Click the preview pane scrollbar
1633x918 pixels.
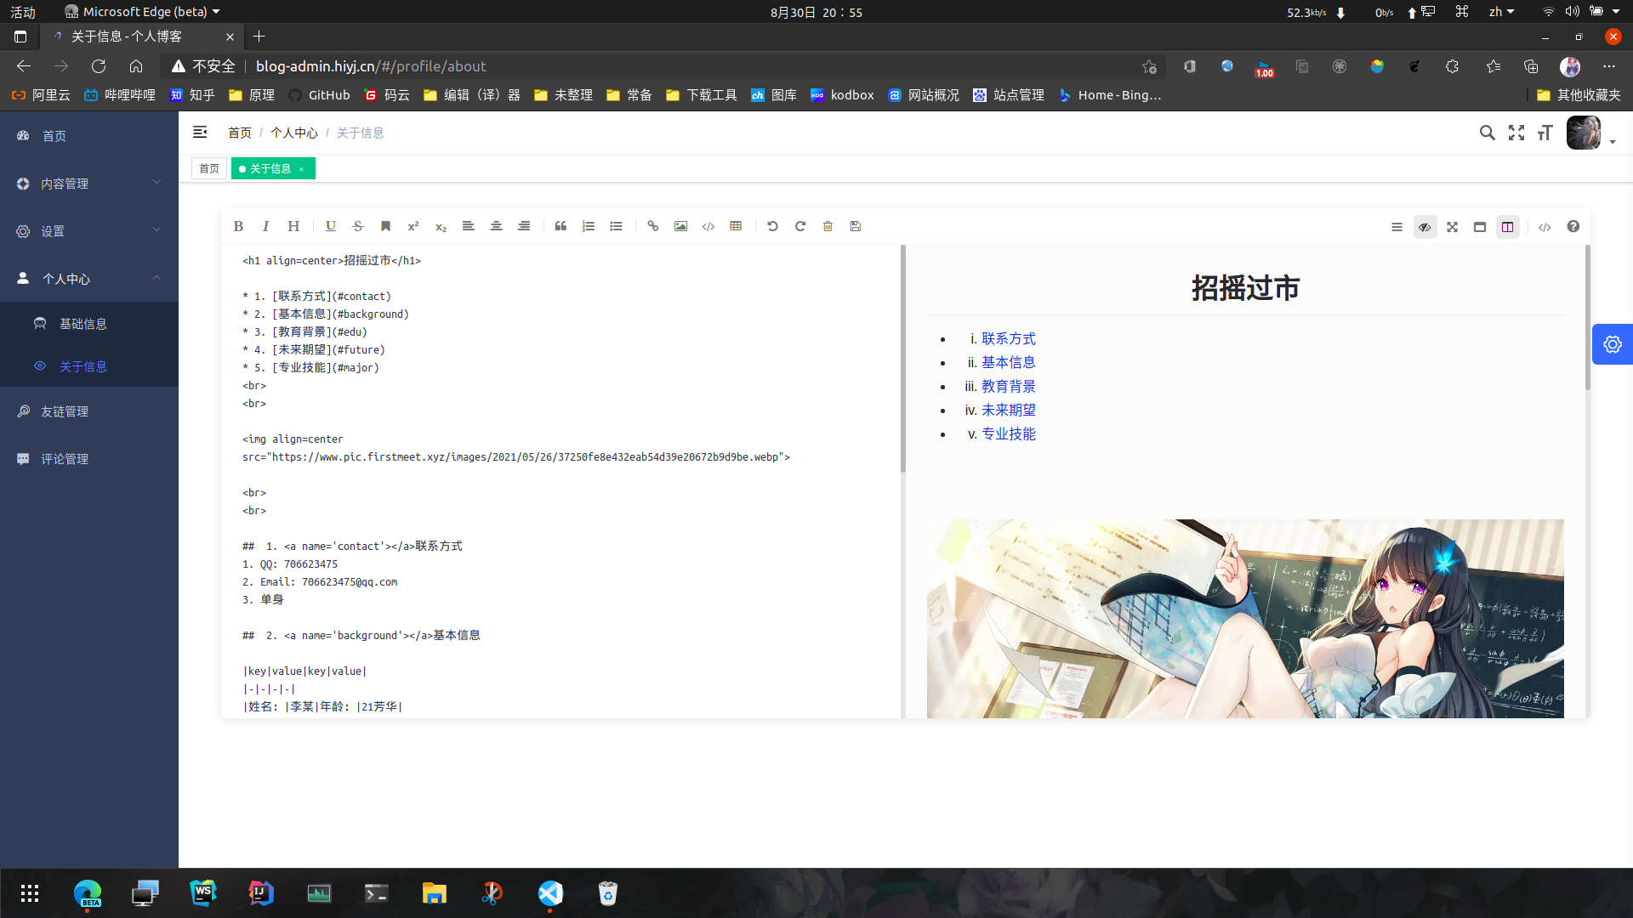coord(1588,318)
